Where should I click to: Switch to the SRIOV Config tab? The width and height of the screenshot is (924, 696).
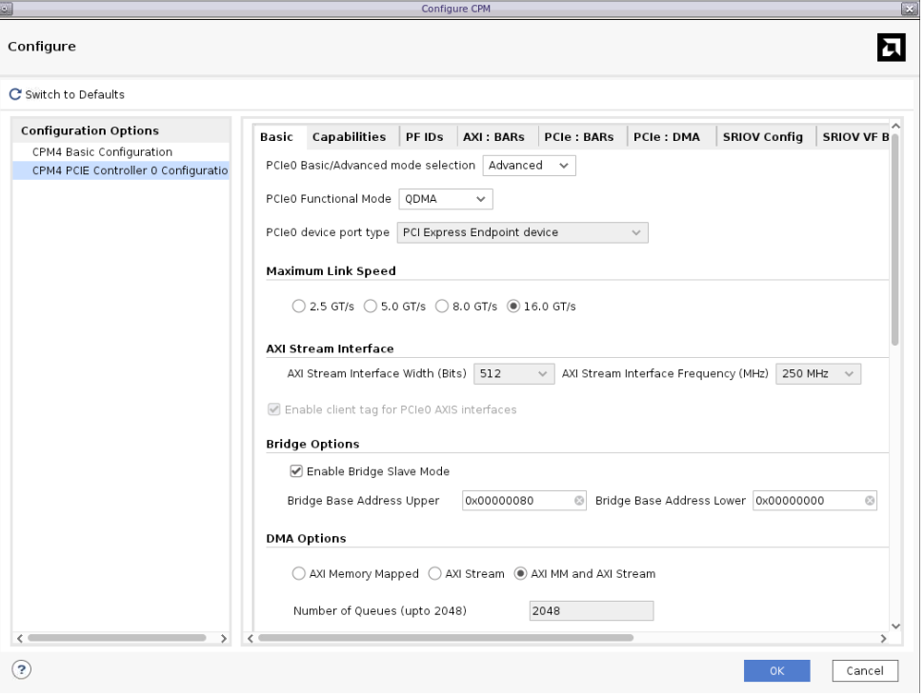click(x=764, y=136)
